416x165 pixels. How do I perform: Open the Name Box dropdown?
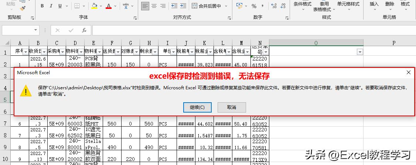pos(35,30)
